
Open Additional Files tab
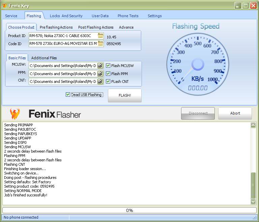tap(44, 58)
